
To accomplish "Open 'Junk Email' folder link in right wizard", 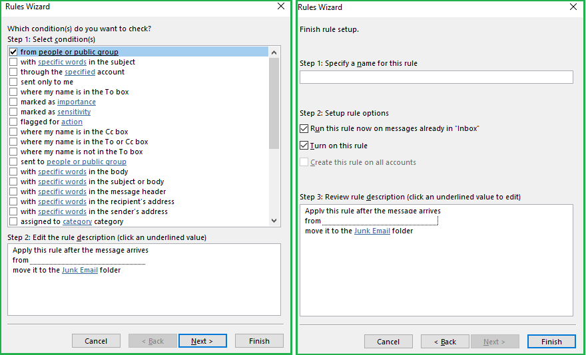I will point(372,231).
